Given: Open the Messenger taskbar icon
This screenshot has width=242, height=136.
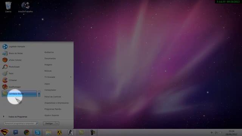Looking at the screenshot, I should (16, 133).
